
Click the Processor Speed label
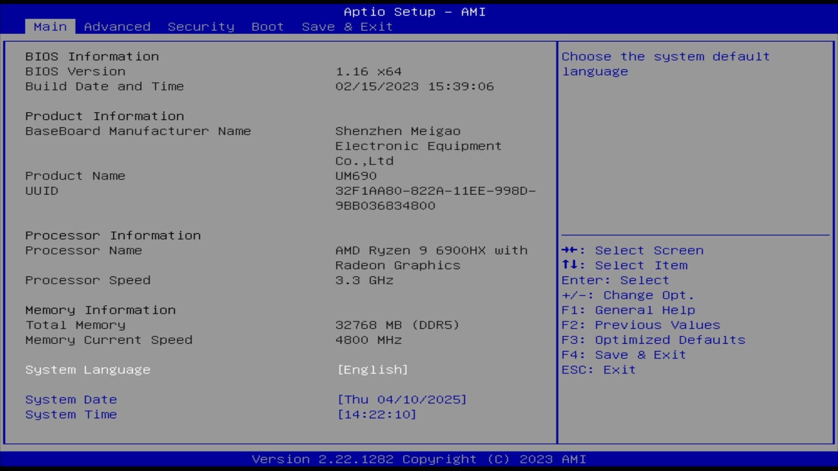(x=88, y=280)
